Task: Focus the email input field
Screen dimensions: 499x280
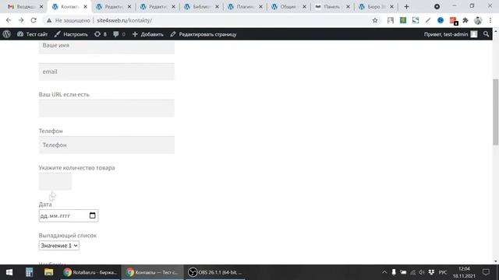Action: (x=107, y=72)
